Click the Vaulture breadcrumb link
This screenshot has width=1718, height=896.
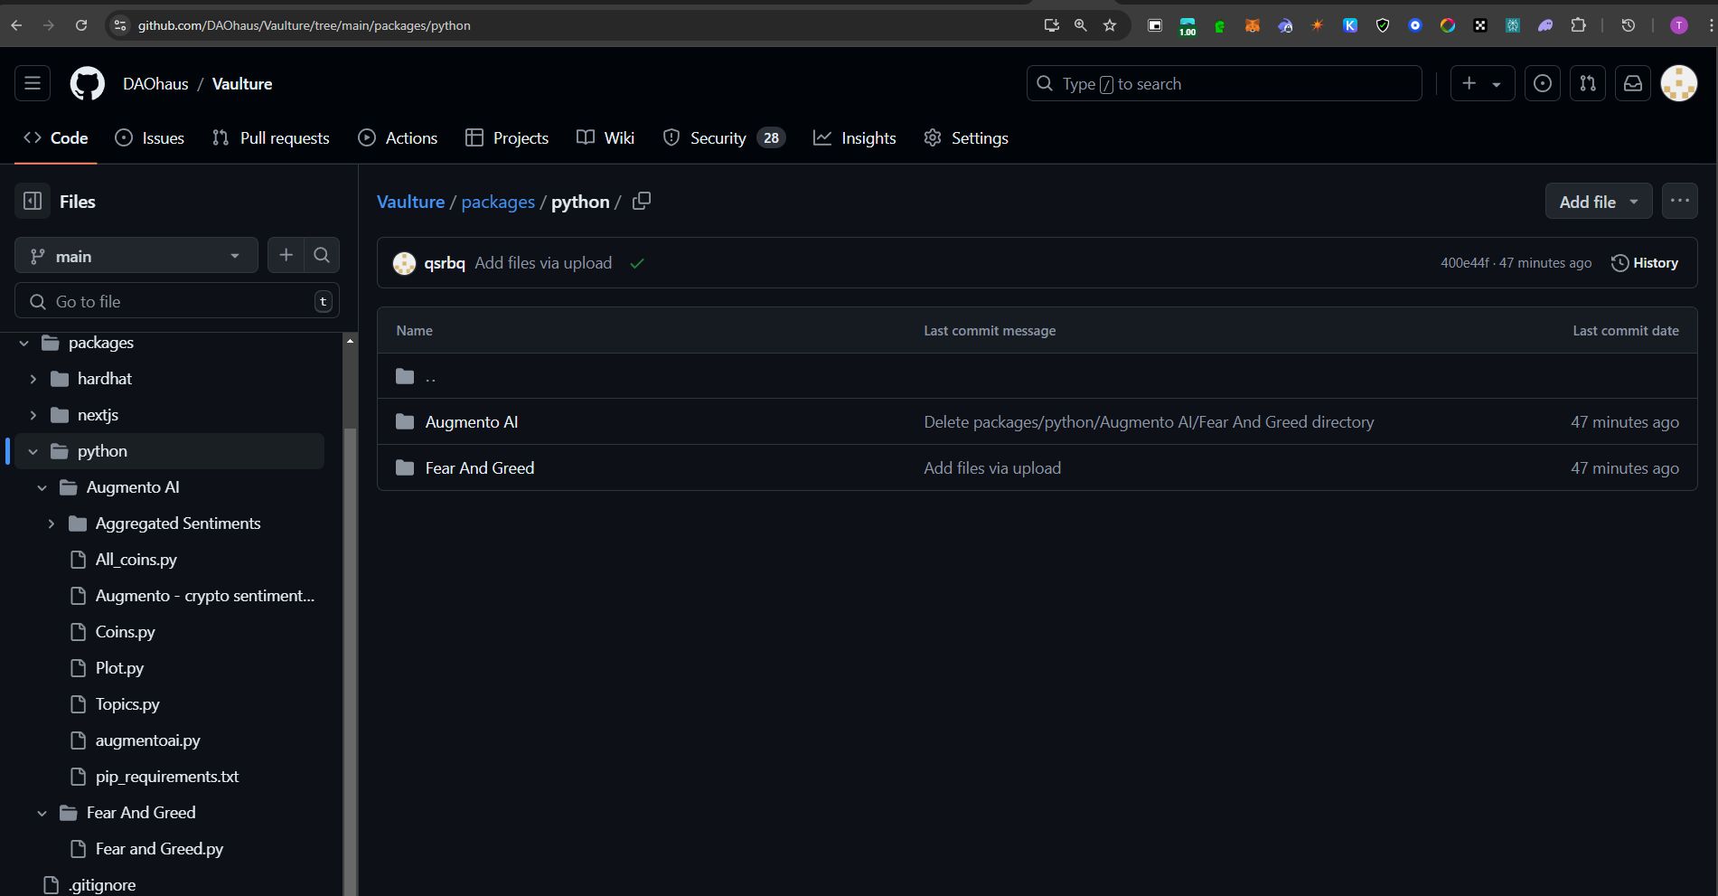tap(410, 202)
